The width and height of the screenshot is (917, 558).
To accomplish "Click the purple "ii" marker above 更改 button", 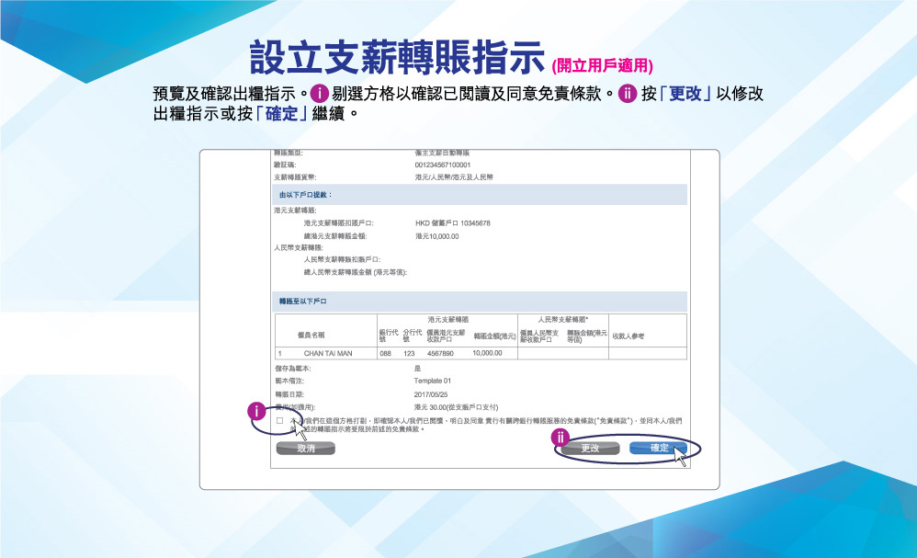I will pos(559,438).
